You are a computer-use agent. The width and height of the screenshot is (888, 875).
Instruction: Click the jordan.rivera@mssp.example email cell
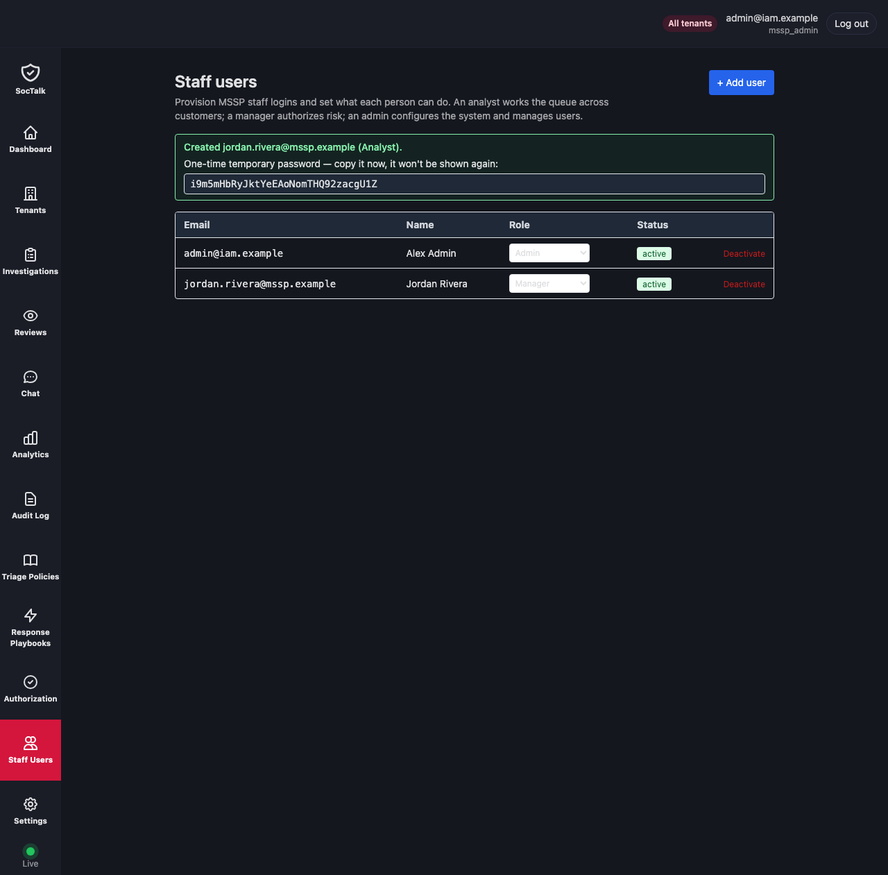point(259,284)
